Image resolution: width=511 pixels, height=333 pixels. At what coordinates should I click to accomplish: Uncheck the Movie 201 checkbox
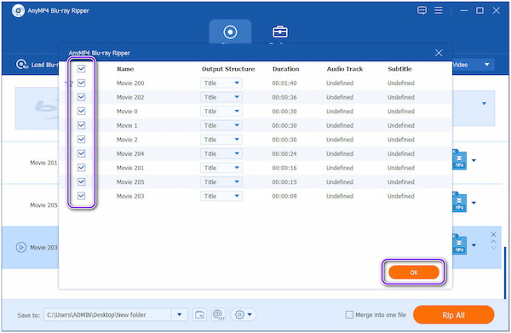pos(81,168)
